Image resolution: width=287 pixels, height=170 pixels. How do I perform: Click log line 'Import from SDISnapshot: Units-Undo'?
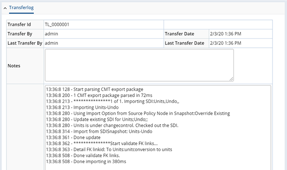point(99,132)
